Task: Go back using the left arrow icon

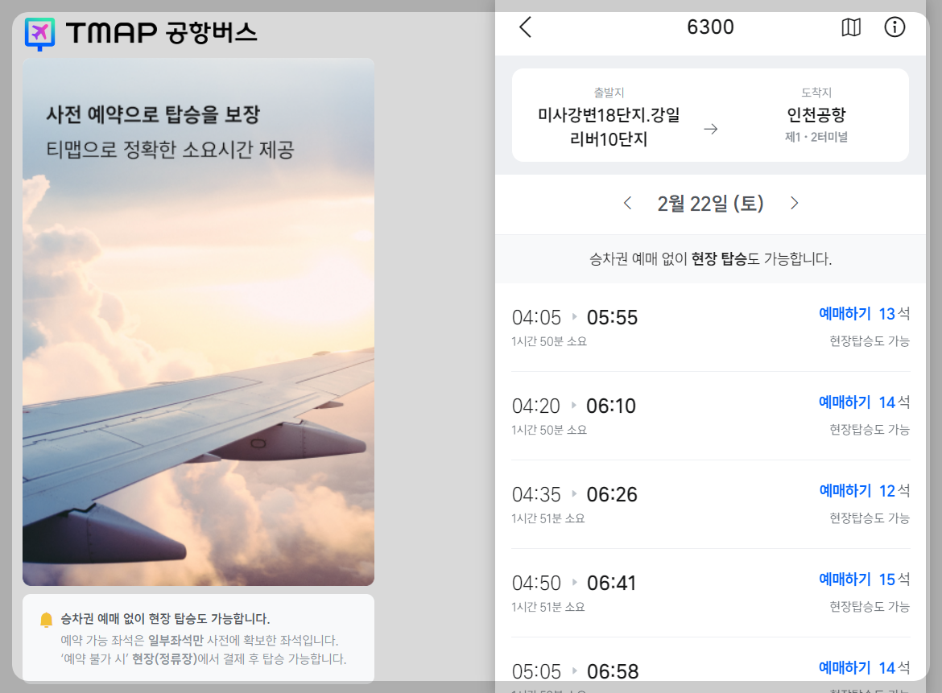Action: click(x=525, y=27)
